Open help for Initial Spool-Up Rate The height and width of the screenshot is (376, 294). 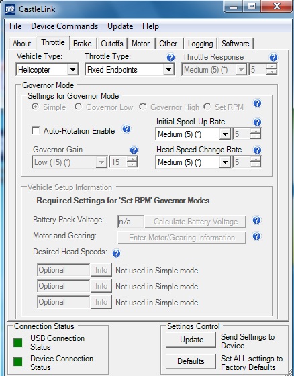click(x=257, y=122)
